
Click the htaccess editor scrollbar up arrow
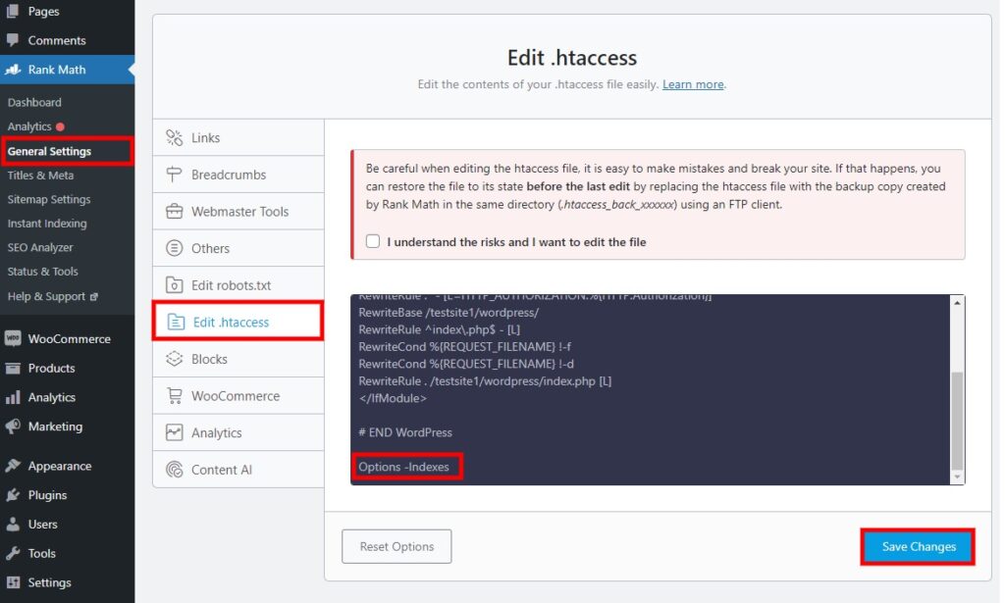click(x=957, y=302)
